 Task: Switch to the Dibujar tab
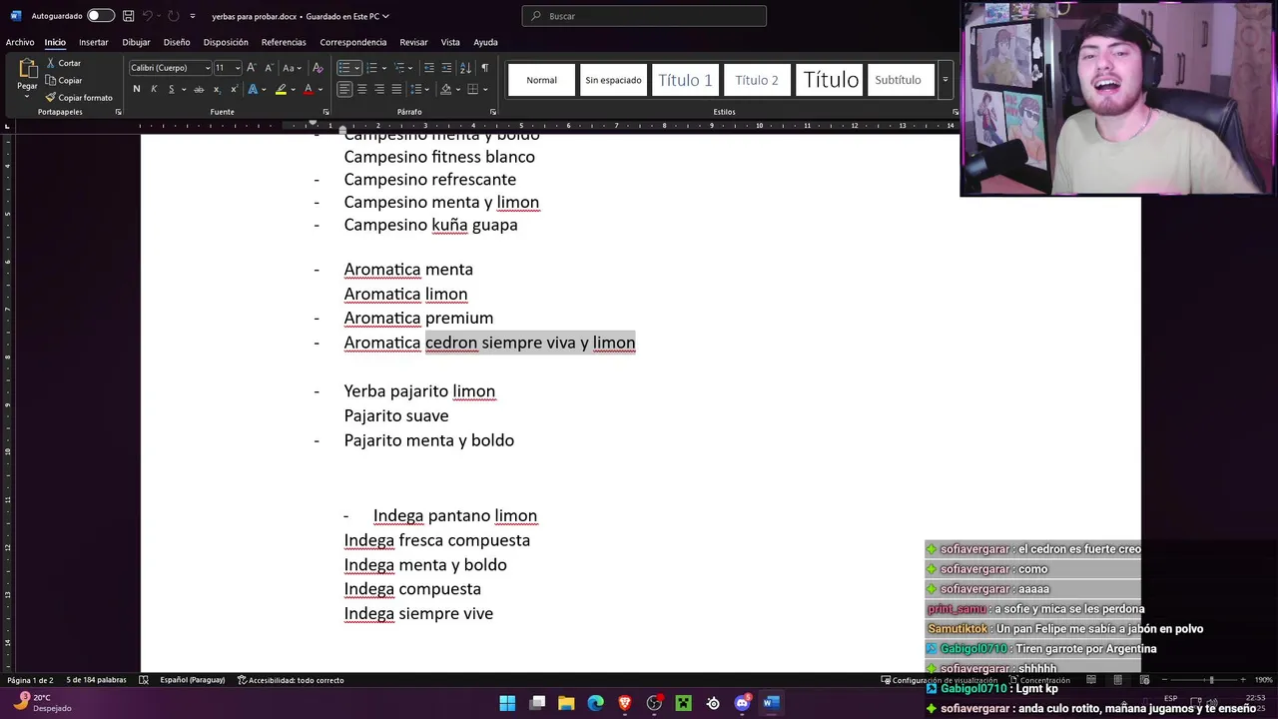pyautogui.click(x=136, y=42)
